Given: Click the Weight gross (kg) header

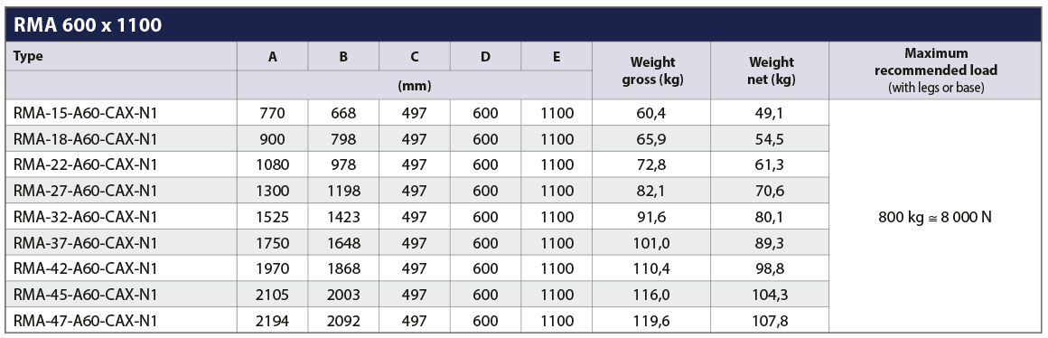Looking at the screenshot, I should [651, 70].
